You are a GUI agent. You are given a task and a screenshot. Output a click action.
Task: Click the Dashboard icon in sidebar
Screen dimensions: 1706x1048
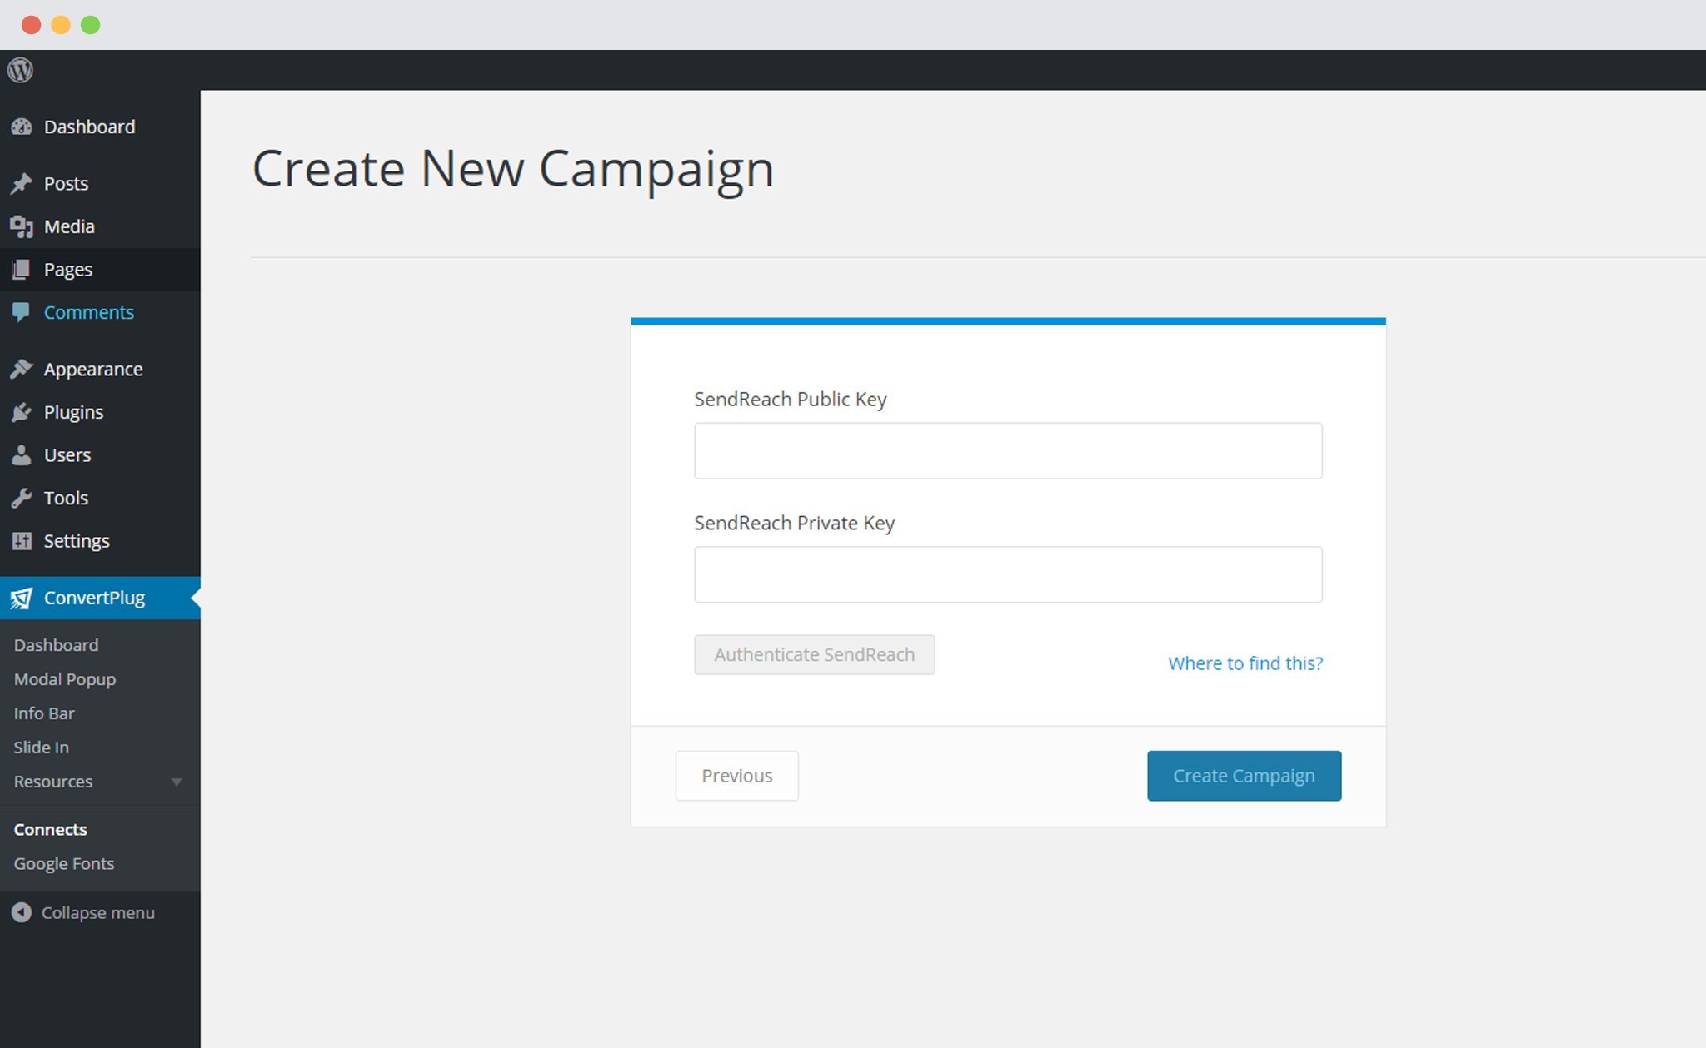point(21,126)
